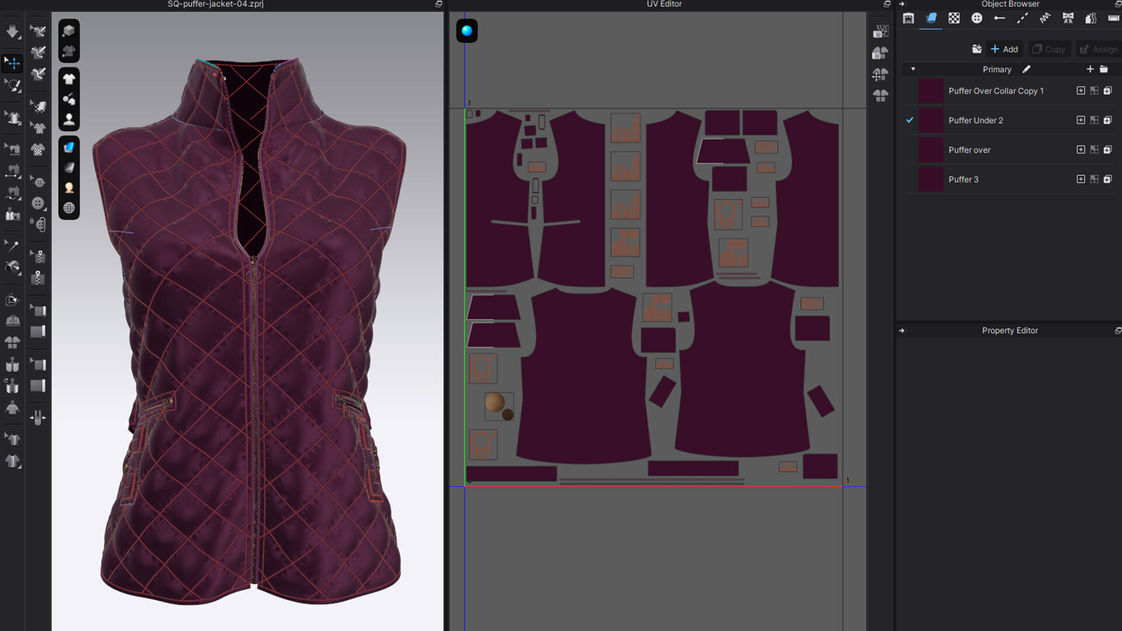Choose the lasso select mesh tool

click(x=12, y=86)
